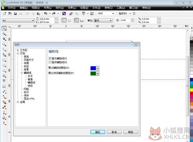The height and width of the screenshot is (142, 193).
Task: Open the units dropdown
Action: (x=111, y=21)
